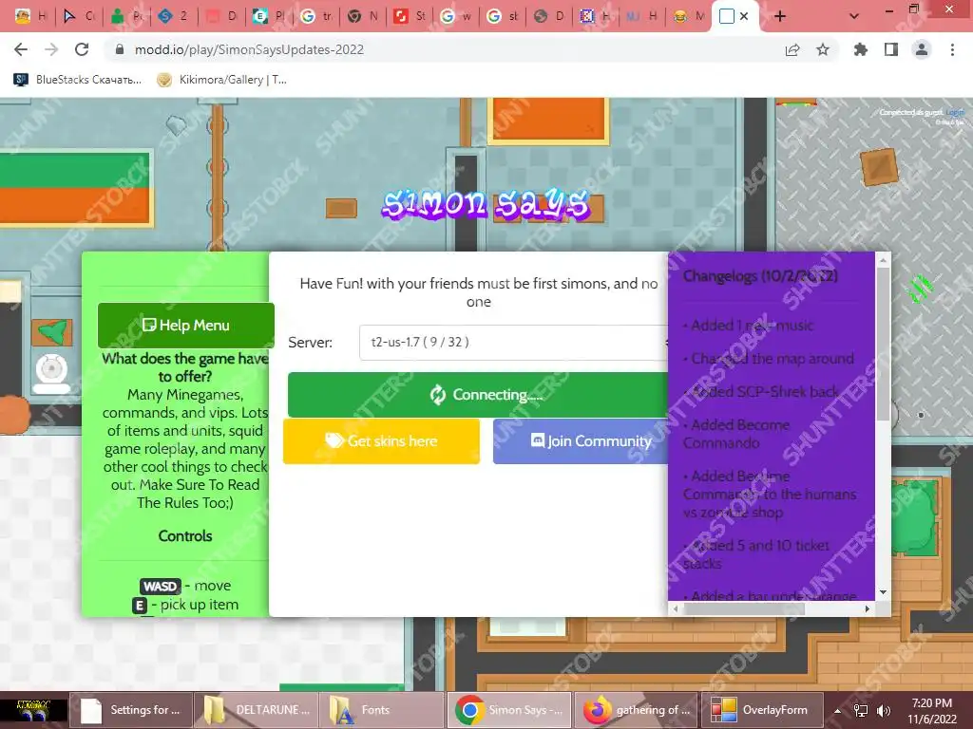
Task: Open the Server selection dropdown
Action: click(x=513, y=342)
